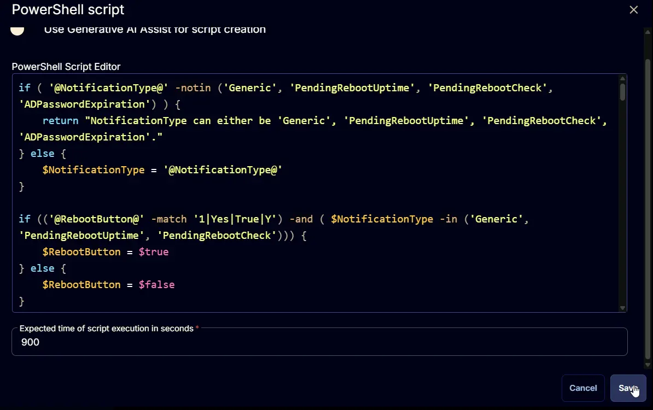Close the PowerShell script dialog
The image size is (653, 410).
pos(633,10)
